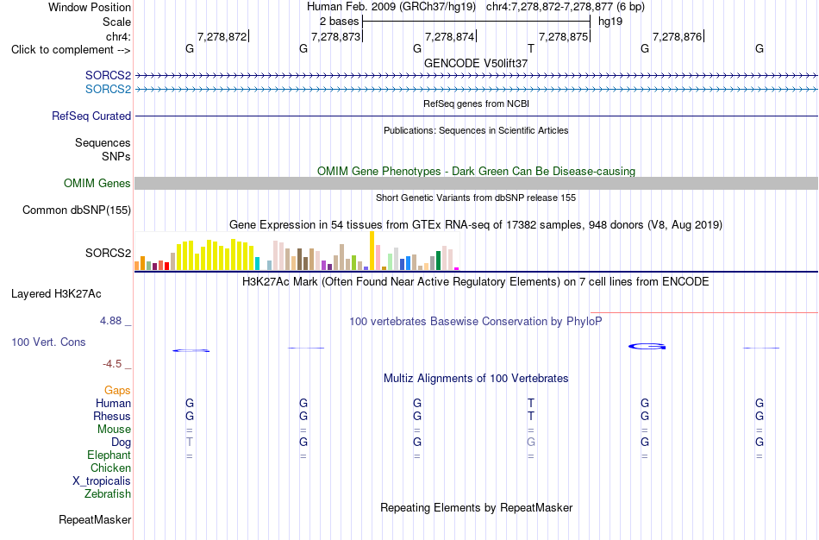Click 'Publications: Sequences in Scientific Articles' title
Image resolution: width=819 pixels, height=540 pixels.
point(476,130)
